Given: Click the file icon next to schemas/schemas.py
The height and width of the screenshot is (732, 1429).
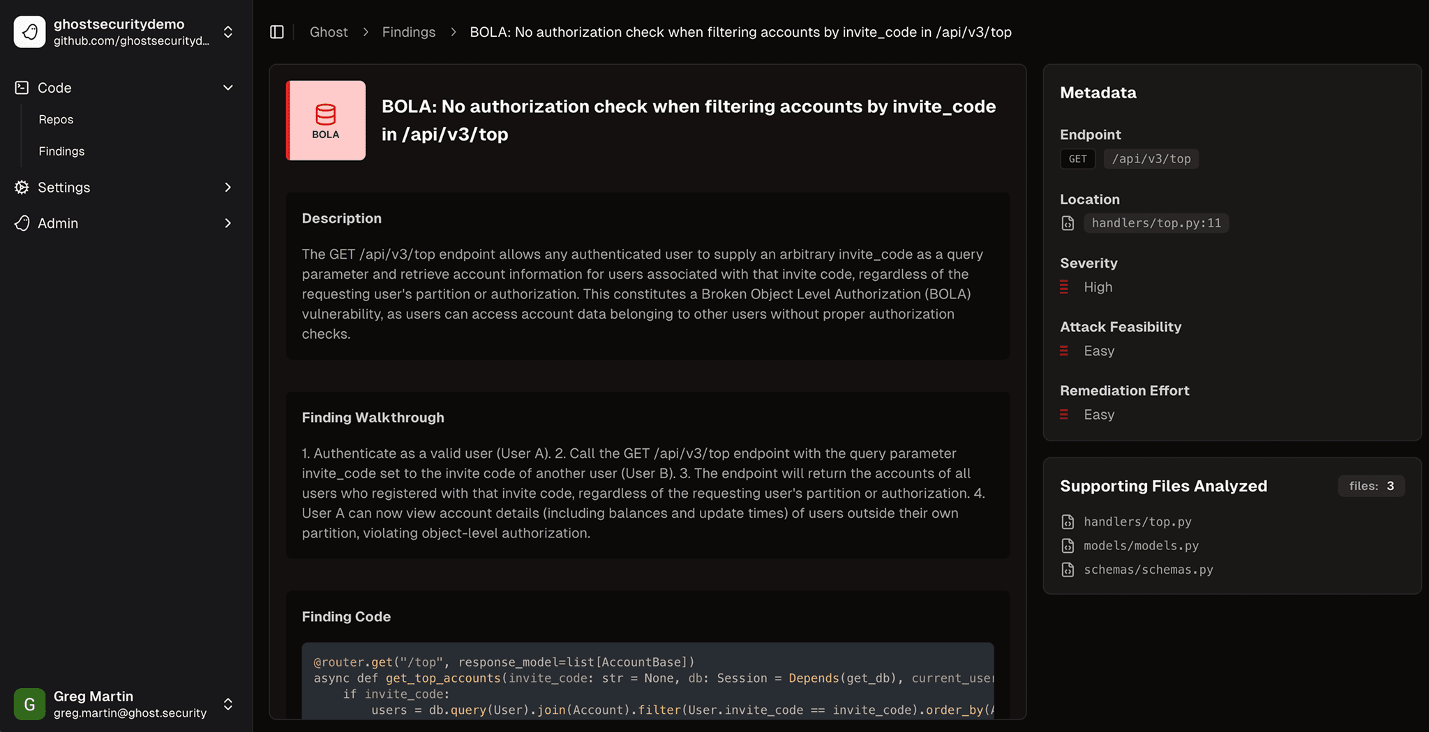Looking at the screenshot, I should 1068,570.
